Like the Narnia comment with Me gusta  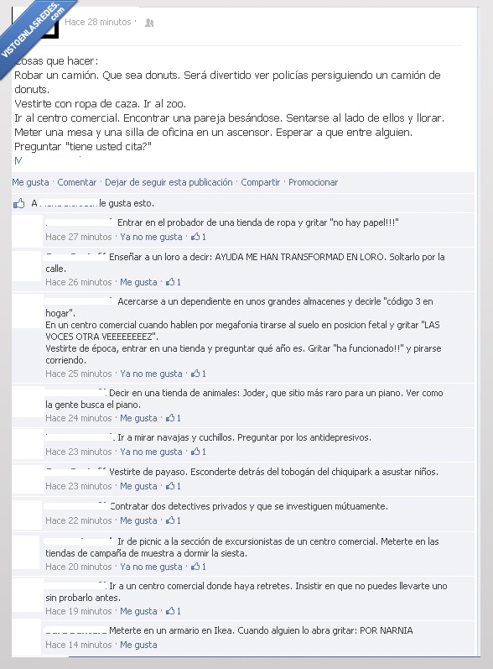pos(138,645)
